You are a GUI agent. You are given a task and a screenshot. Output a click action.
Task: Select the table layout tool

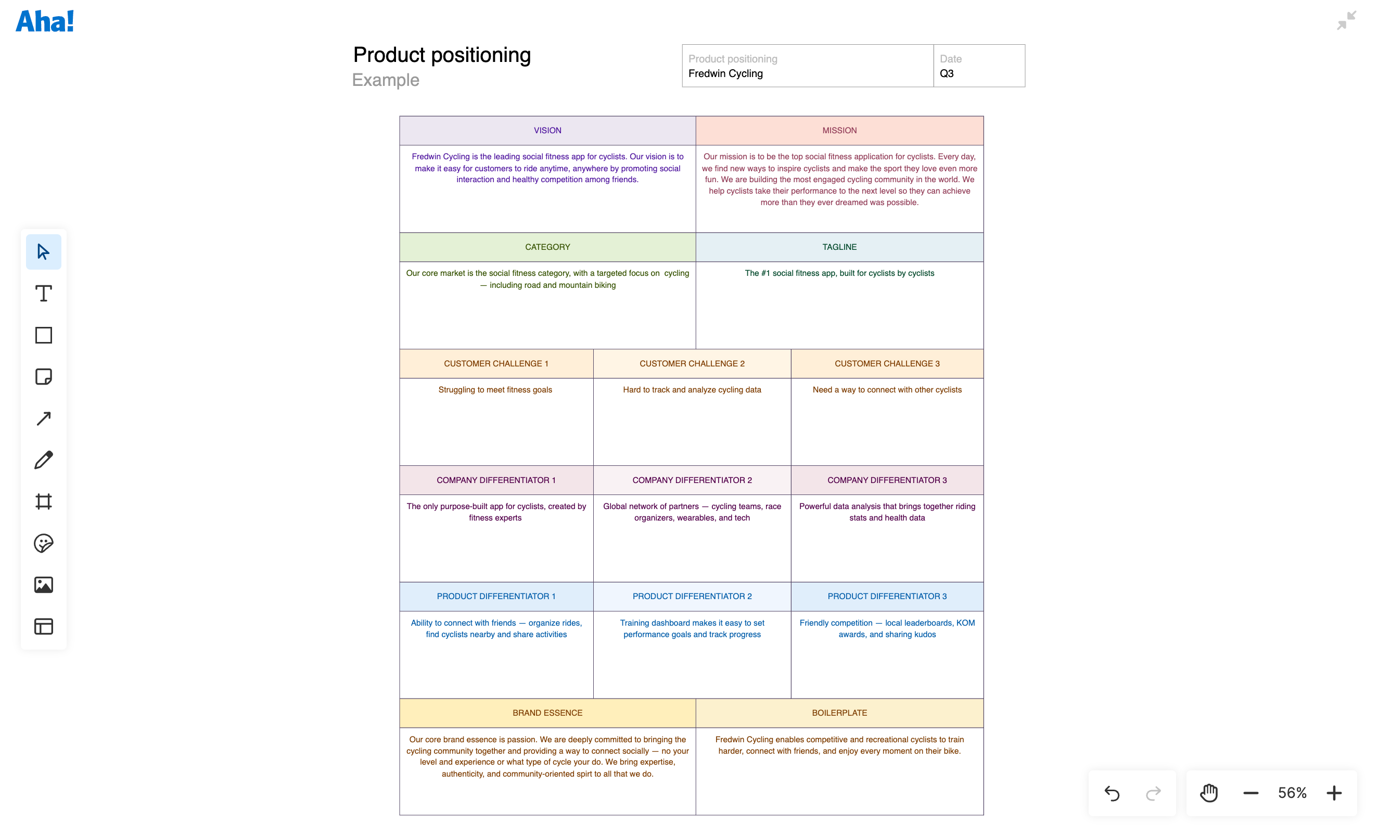(x=44, y=626)
